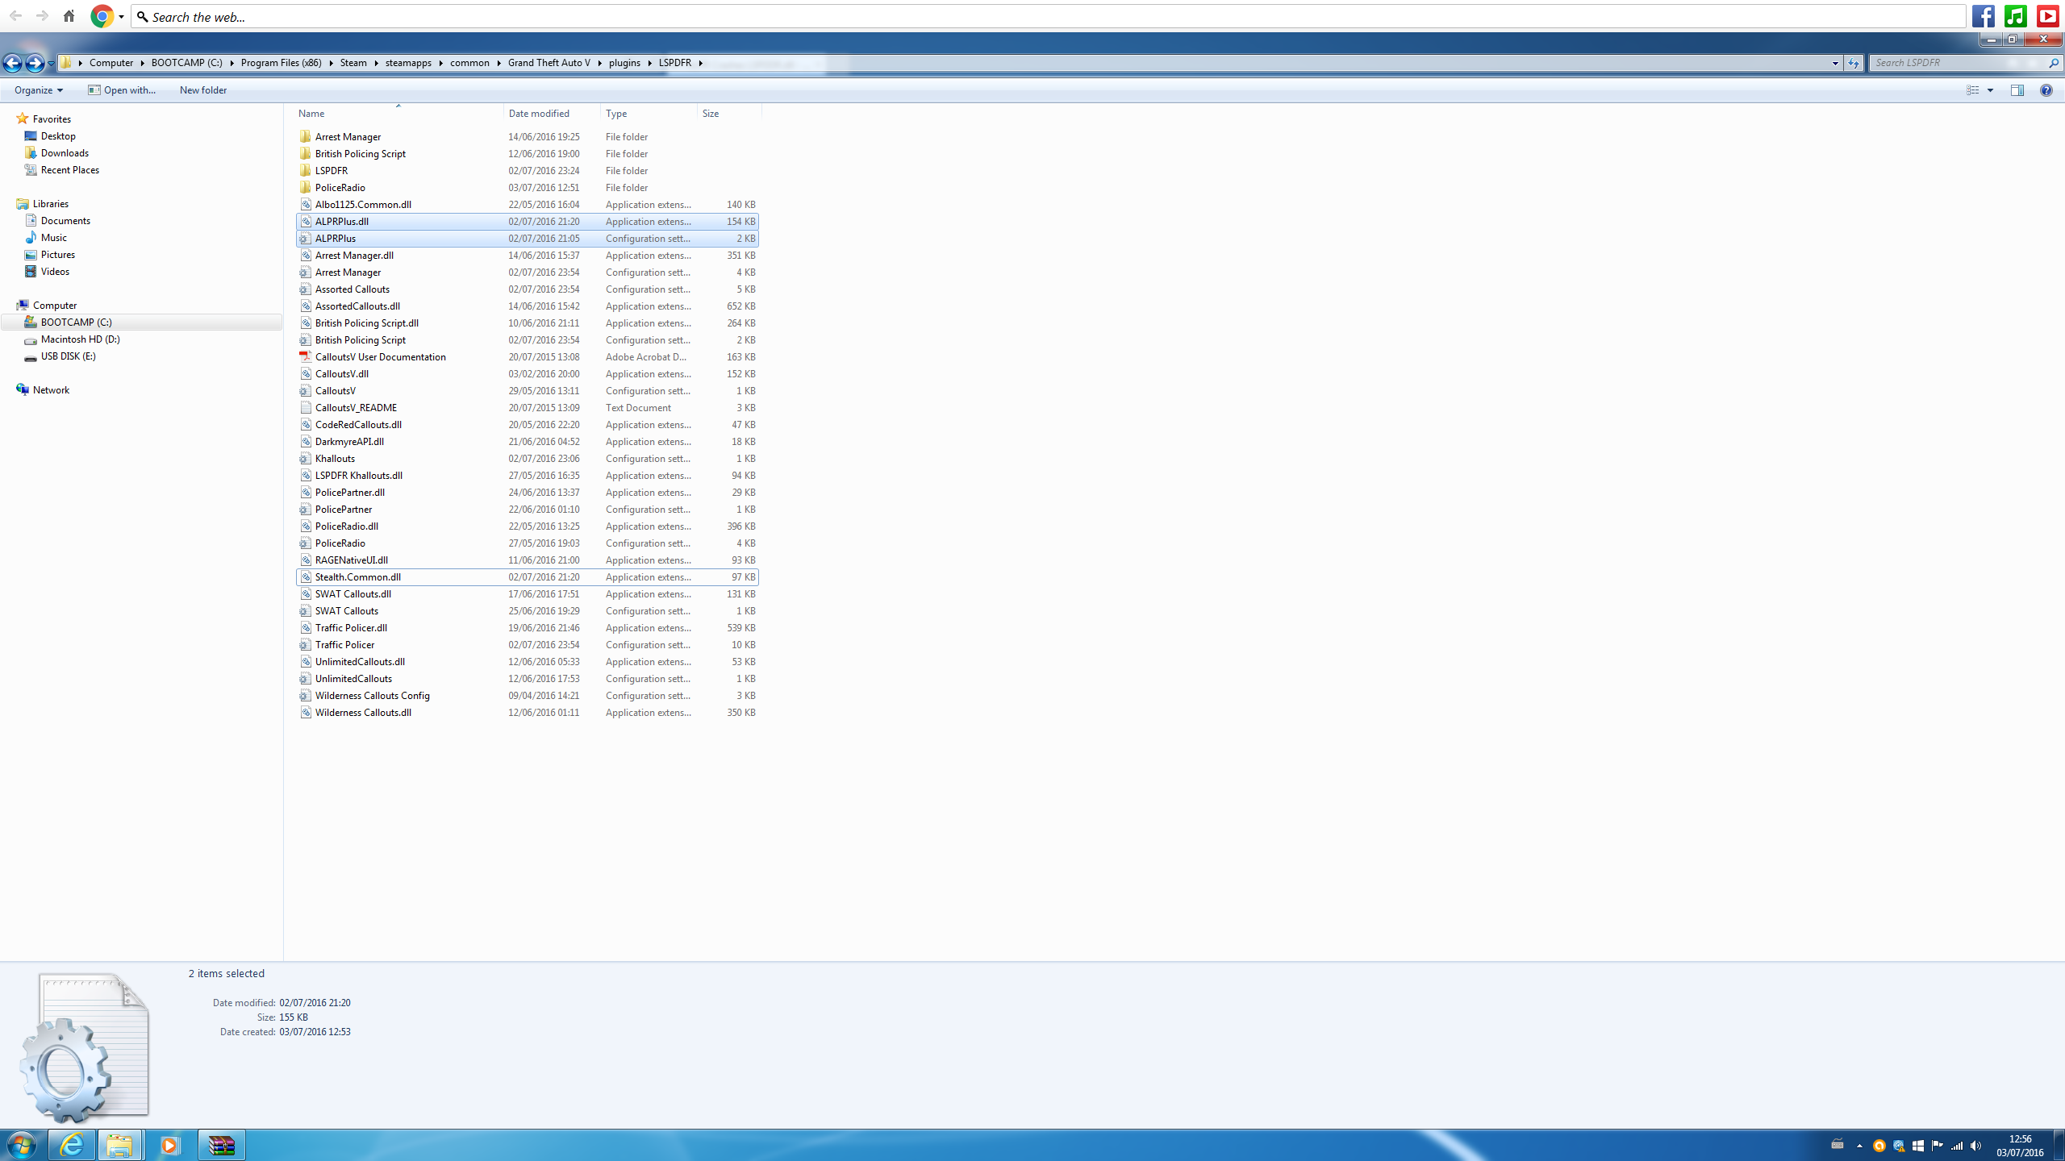Open the Organize dropdown menu

(x=38, y=90)
